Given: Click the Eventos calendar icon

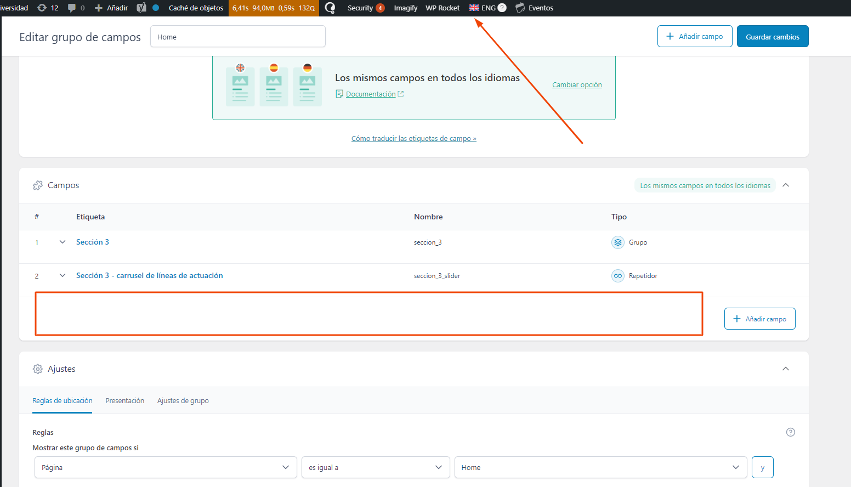Looking at the screenshot, I should 520,8.
